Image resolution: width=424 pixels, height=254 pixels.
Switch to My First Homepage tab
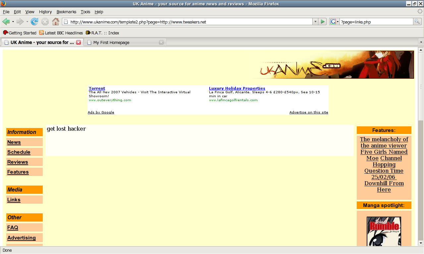[x=123, y=42]
